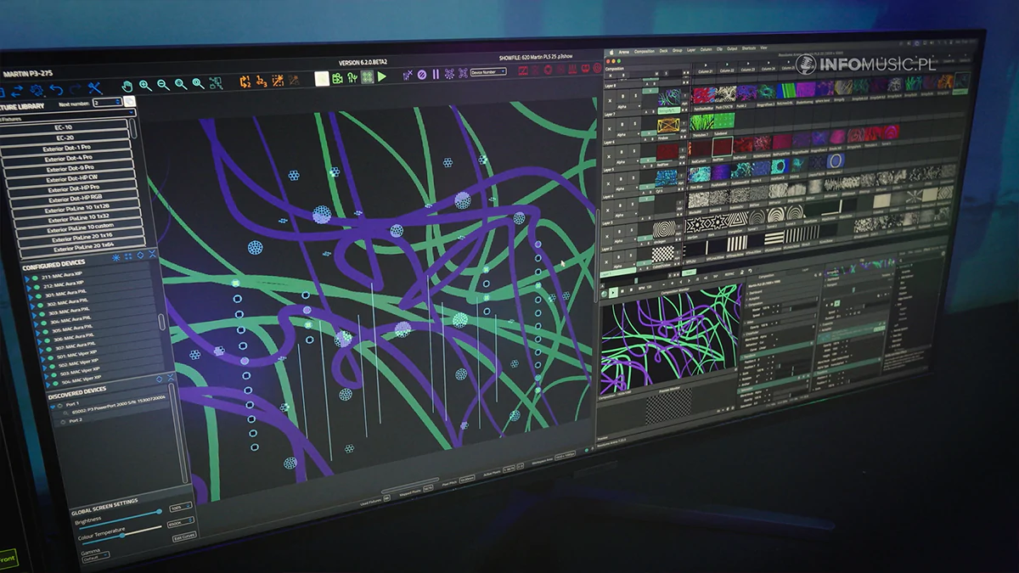Select Exterior Dot-HP RGB fixture
Image resolution: width=1019 pixels, height=573 pixels.
(76, 199)
